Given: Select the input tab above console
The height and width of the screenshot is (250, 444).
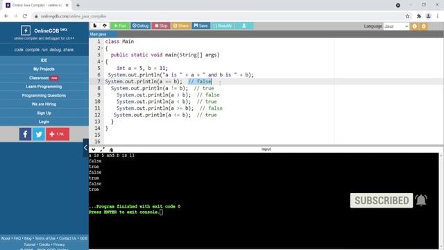Looking at the screenshot, I should [266, 149].
